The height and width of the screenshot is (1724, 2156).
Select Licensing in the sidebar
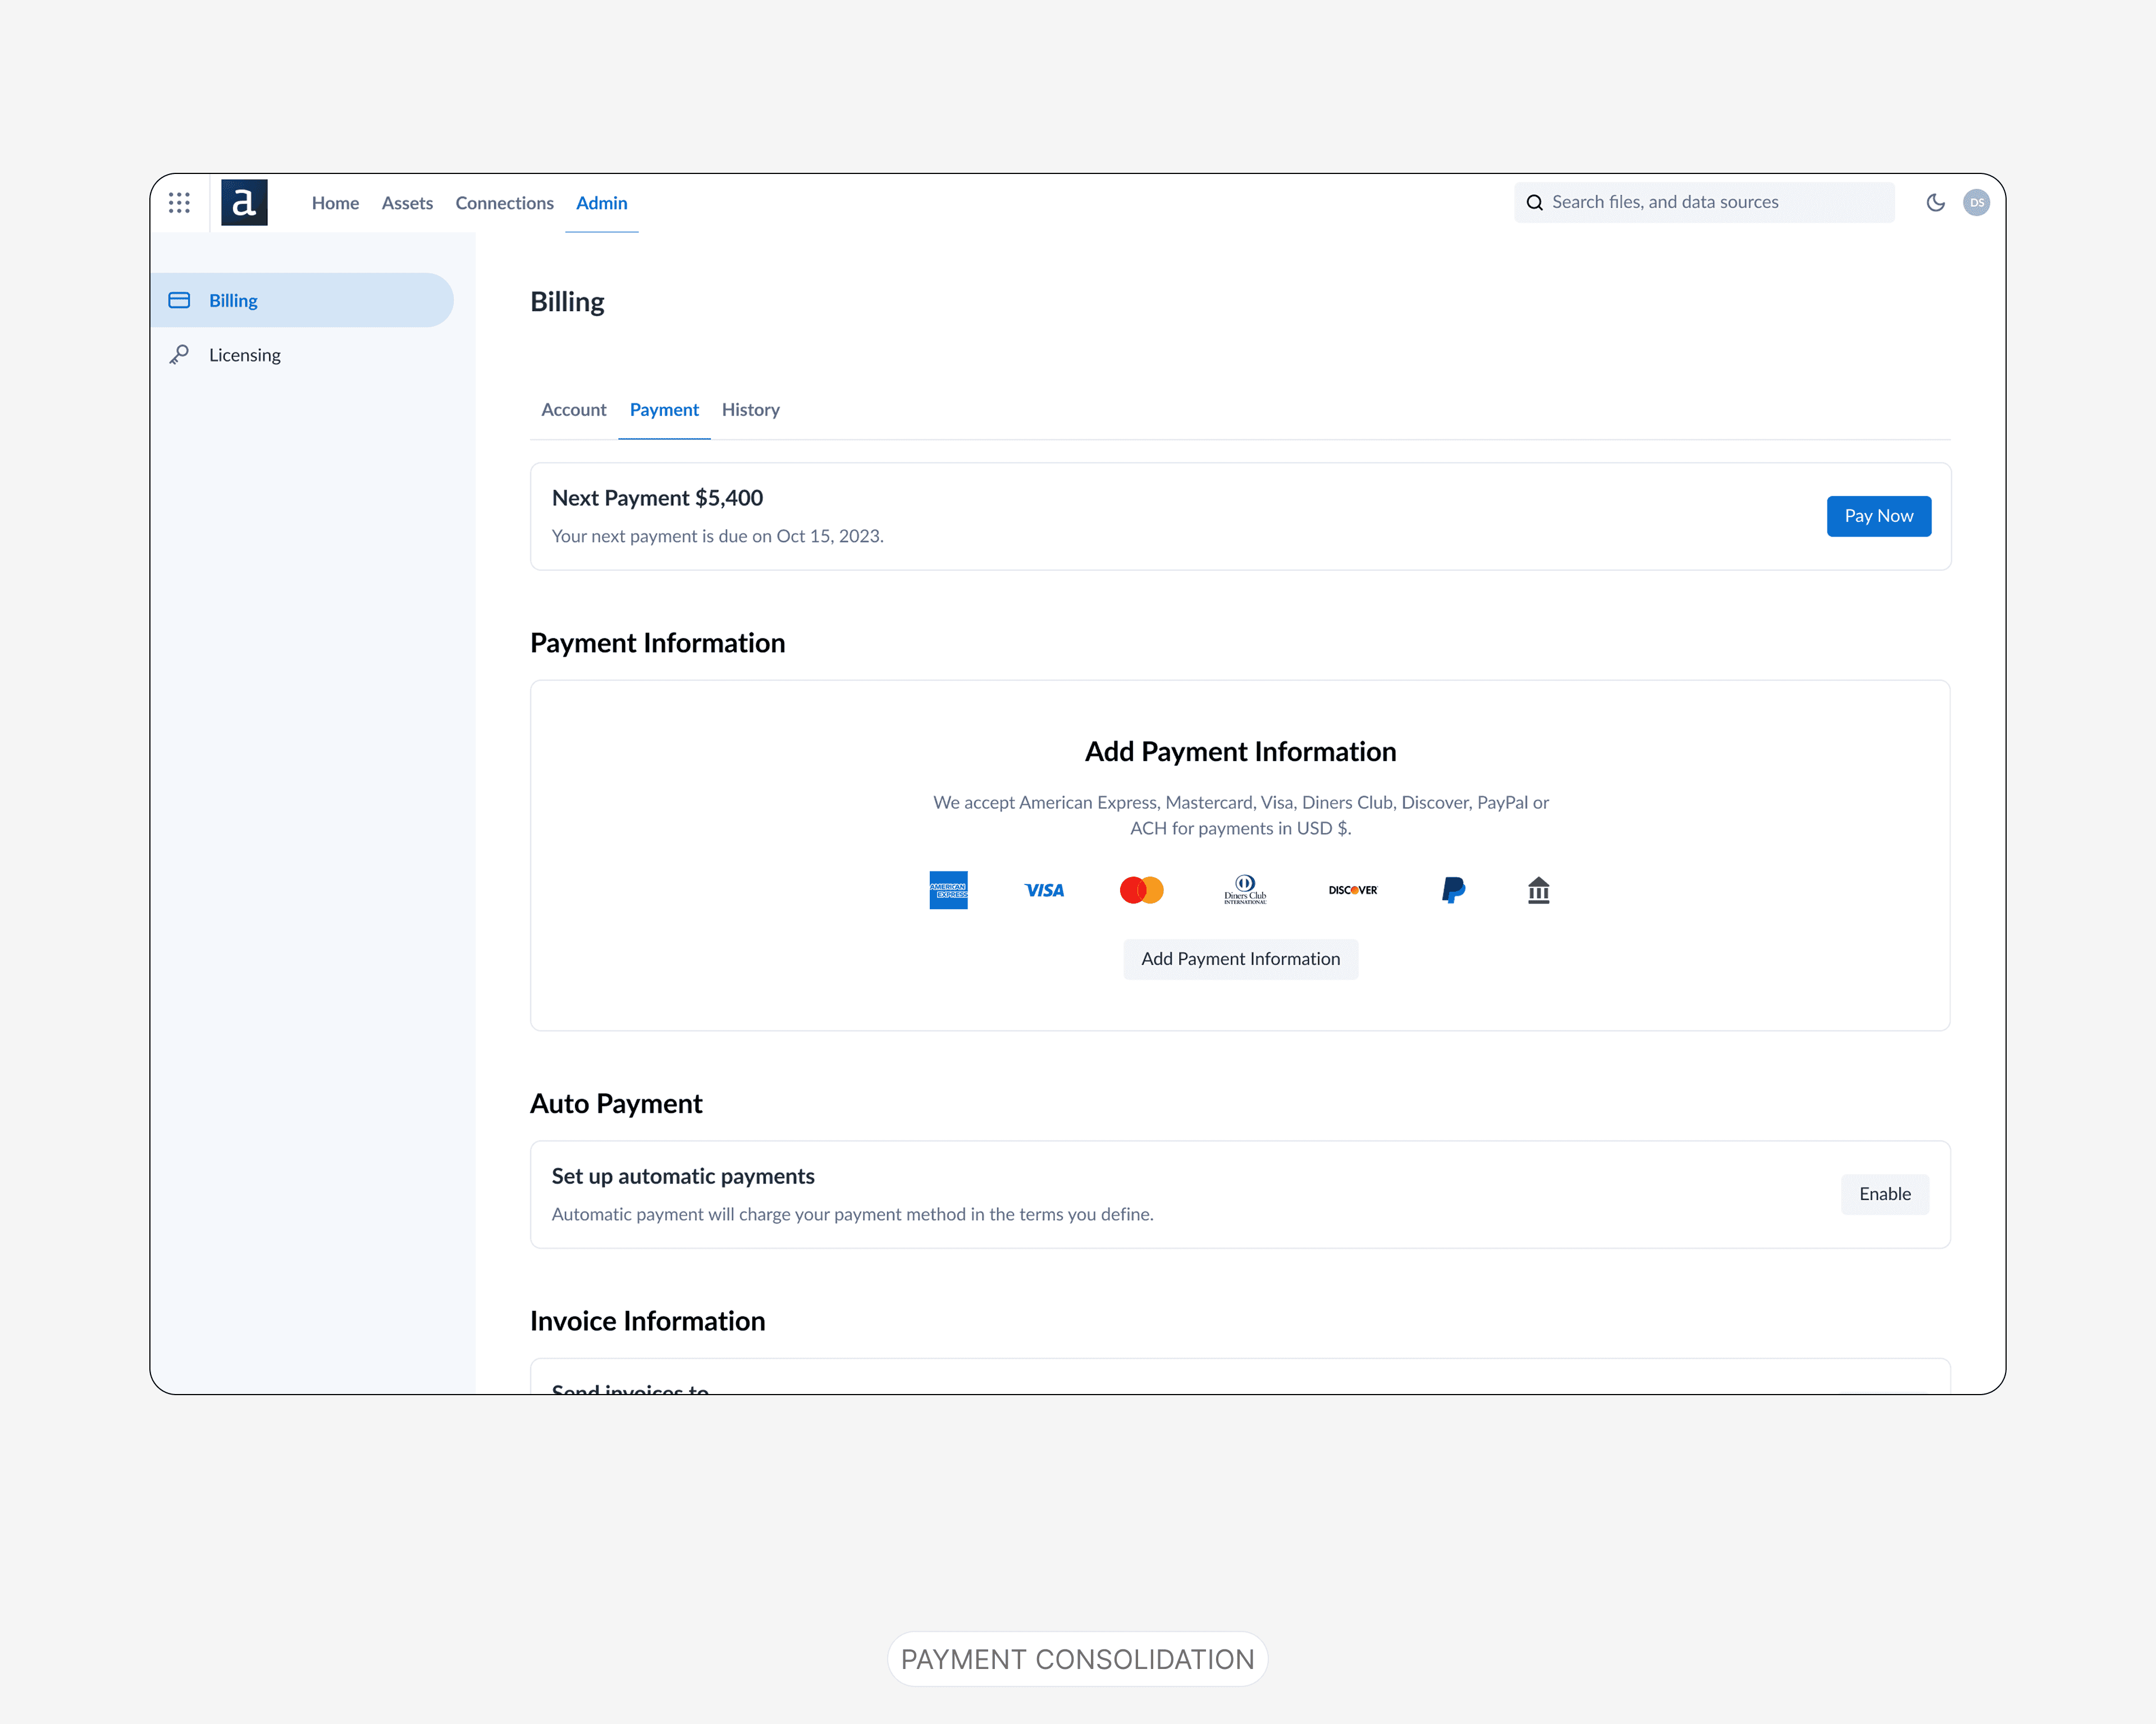coord(244,355)
